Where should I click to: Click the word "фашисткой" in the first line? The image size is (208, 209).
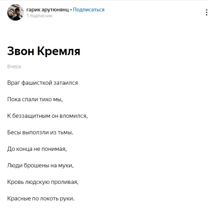pyautogui.click(x=37, y=83)
